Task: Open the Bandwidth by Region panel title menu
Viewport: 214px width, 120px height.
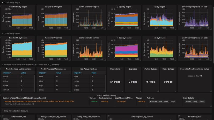Action: click(18, 6)
